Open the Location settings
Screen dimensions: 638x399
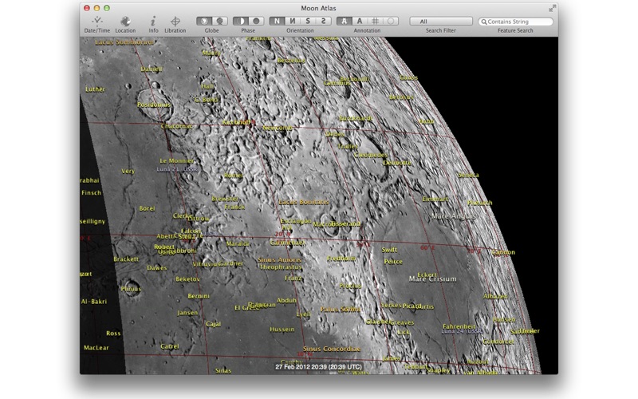pyautogui.click(x=125, y=25)
